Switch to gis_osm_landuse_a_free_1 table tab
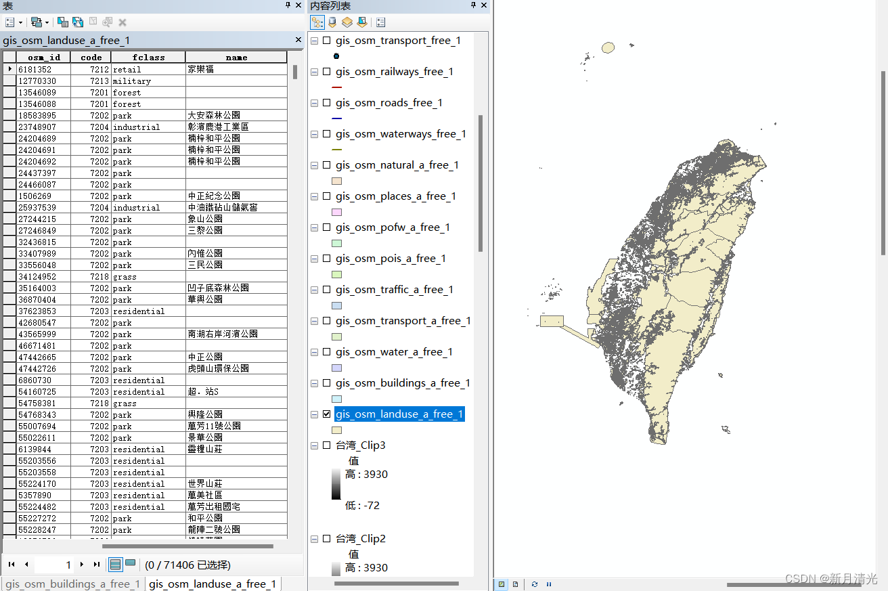Image resolution: width=888 pixels, height=591 pixels. click(x=213, y=584)
